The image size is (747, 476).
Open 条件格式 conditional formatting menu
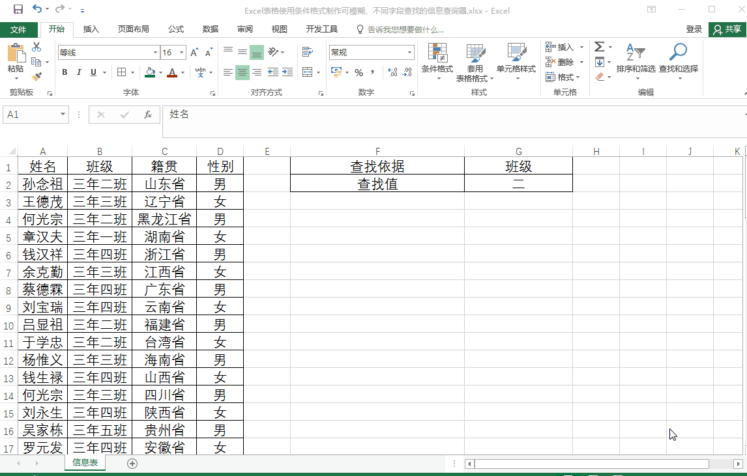pyautogui.click(x=437, y=61)
